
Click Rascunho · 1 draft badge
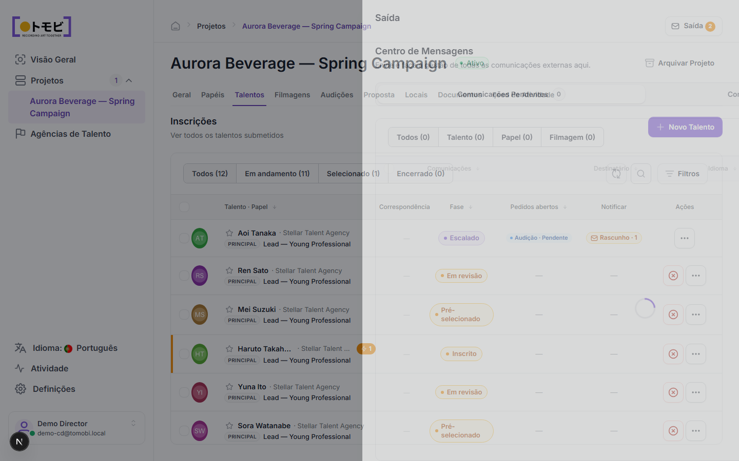coord(614,238)
